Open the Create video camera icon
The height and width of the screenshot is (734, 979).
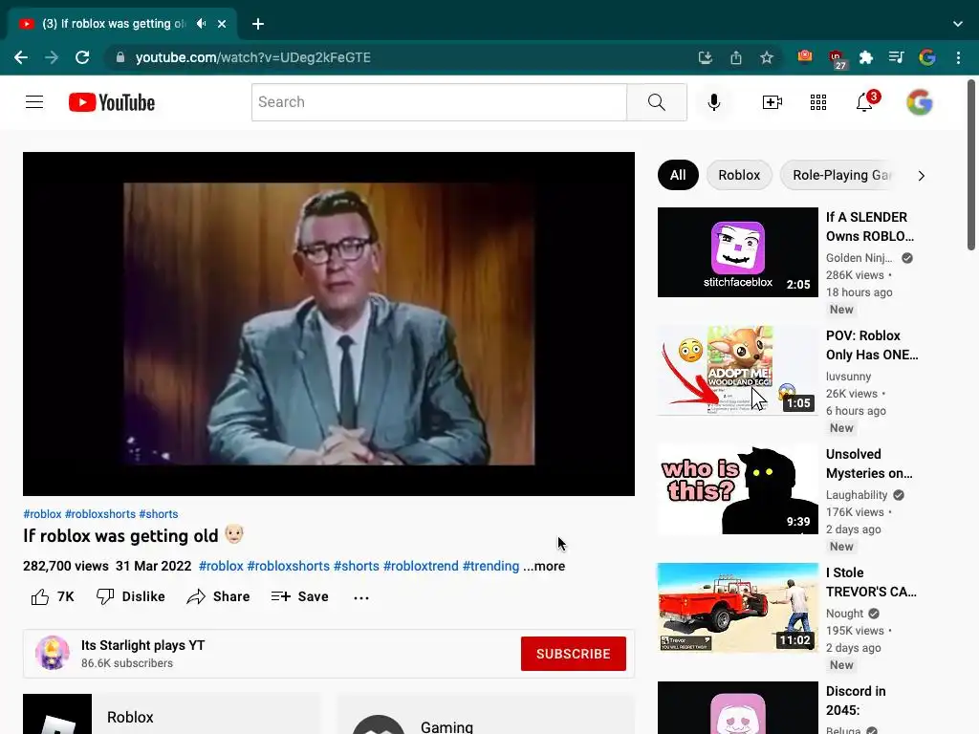click(772, 102)
